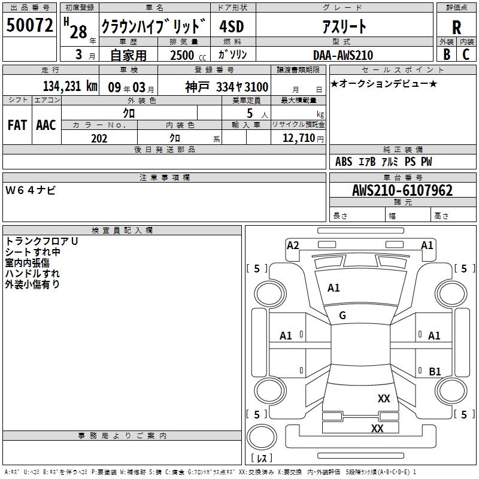Select the spare tire circle above レス

pos(262,438)
